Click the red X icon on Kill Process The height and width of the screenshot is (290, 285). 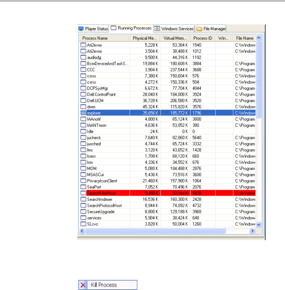(x=83, y=285)
